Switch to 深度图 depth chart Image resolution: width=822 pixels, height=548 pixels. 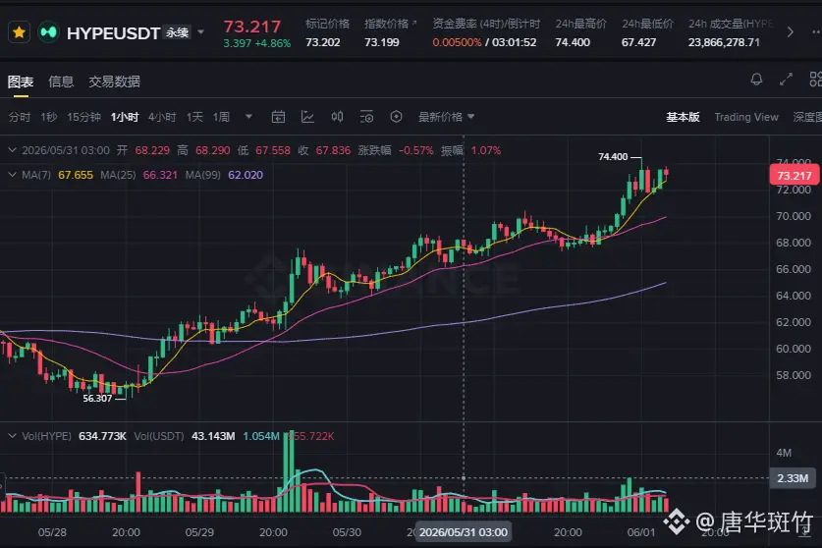point(807,117)
